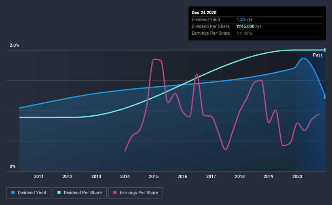
Task: Toggle the Dividend Yield legend button
Action: [29, 193]
